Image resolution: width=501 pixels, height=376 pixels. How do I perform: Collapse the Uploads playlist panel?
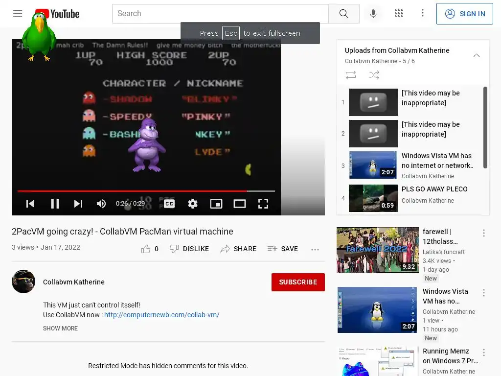click(x=476, y=55)
